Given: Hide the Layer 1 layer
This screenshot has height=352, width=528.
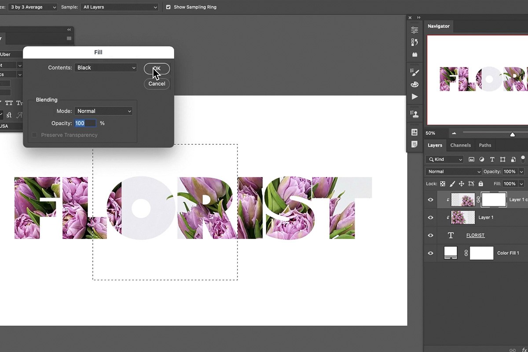Looking at the screenshot, I should [x=430, y=217].
